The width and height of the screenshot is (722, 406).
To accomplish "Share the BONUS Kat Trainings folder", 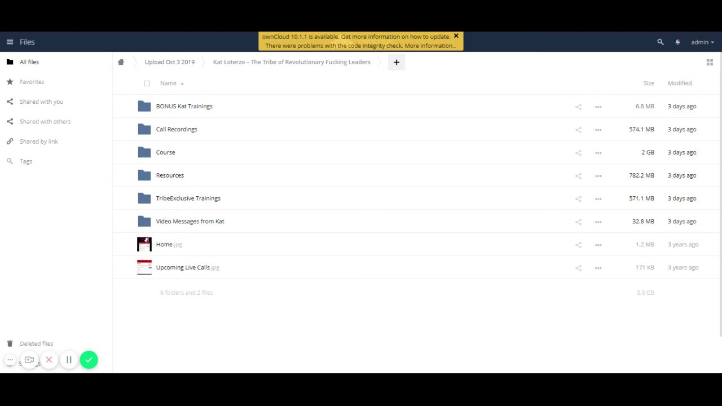I will [578, 107].
